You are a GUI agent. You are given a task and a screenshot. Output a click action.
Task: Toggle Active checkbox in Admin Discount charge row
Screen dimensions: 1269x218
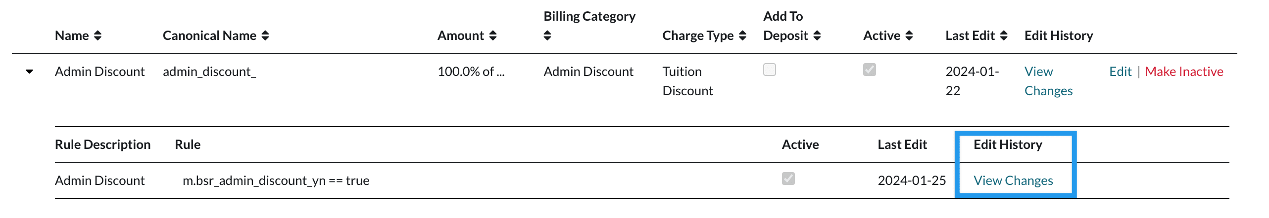(870, 70)
